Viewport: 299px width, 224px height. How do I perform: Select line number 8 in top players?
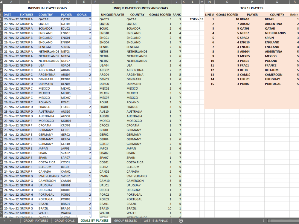[x=209, y=52]
